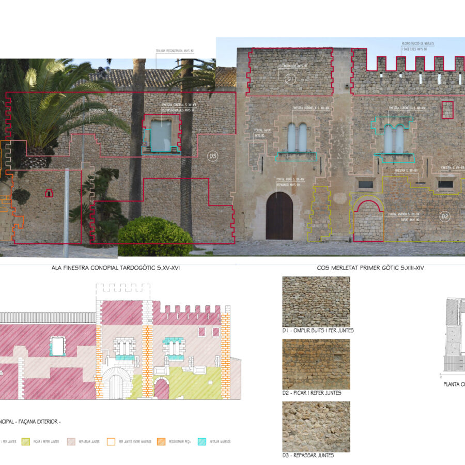Click the small red-outlined niche in left wall
This screenshot has width=465, height=465.
[49, 193]
